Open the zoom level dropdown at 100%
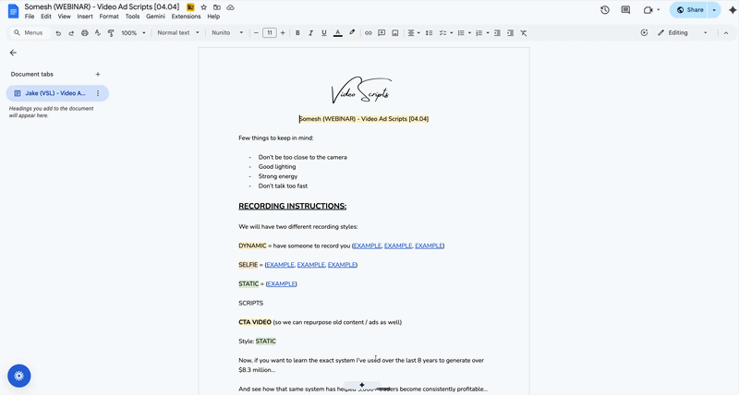This screenshot has width=739, height=395. coord(134,33)
